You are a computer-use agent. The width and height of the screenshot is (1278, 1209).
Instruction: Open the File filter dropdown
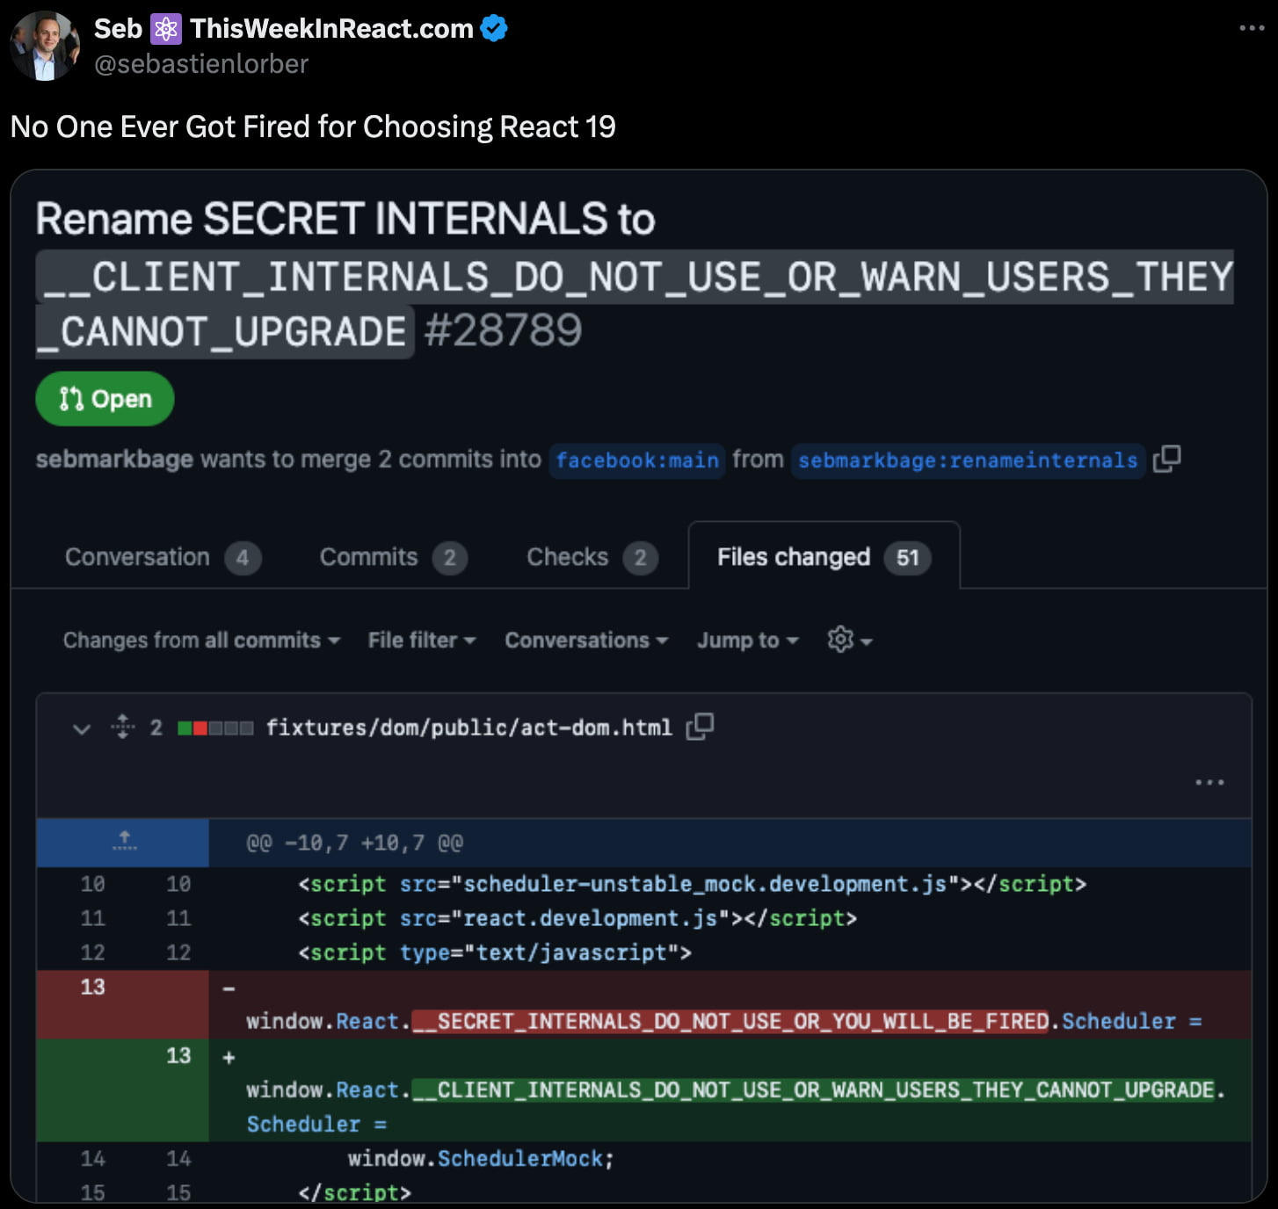(x=422, y=641)
